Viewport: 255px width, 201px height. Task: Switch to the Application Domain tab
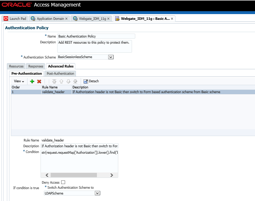49,18
